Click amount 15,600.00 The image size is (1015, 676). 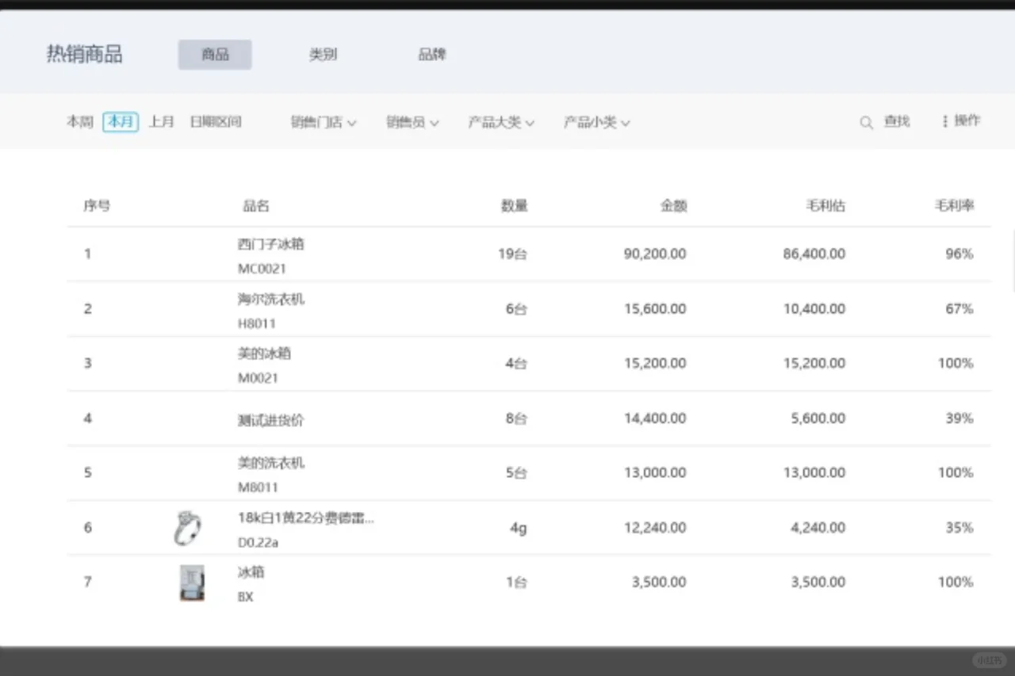click(655, 309)
